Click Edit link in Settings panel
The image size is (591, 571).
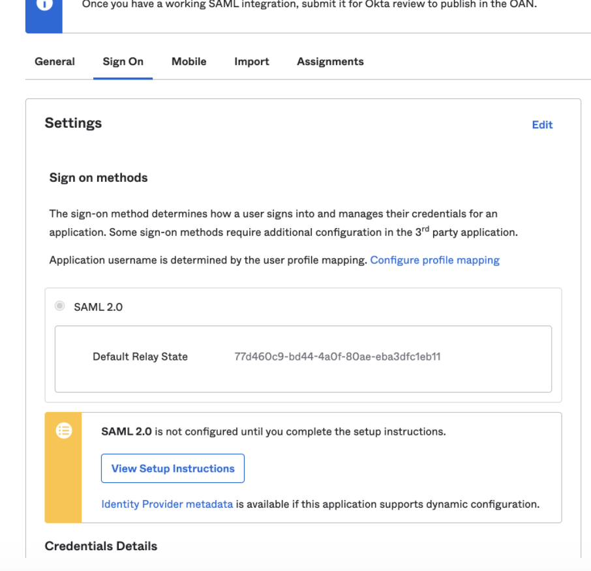tap(542, 124)
